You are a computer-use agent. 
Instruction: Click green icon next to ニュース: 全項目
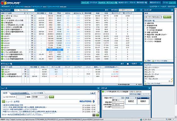[3, 102]
